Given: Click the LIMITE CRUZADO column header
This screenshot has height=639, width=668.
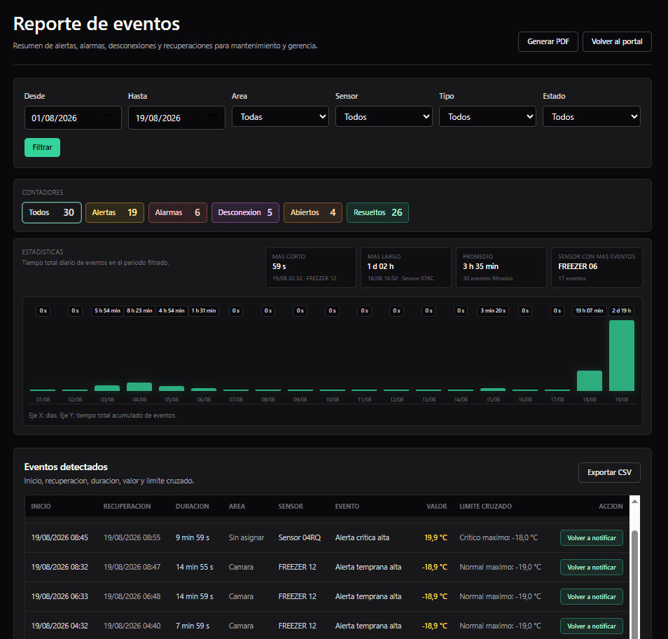Looking at the screenshot, I should [485, 506].
